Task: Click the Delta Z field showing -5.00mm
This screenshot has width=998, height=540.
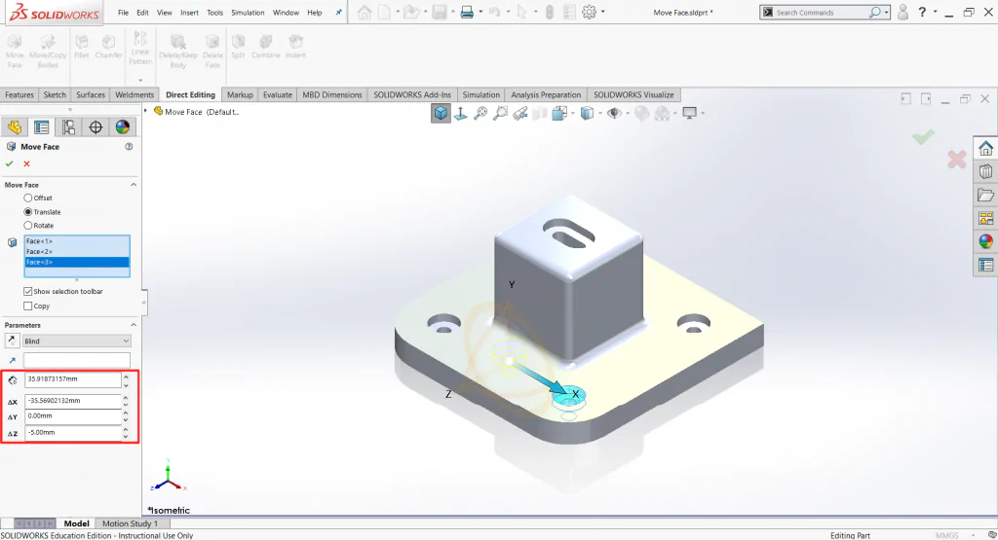Action: [72, 433]
